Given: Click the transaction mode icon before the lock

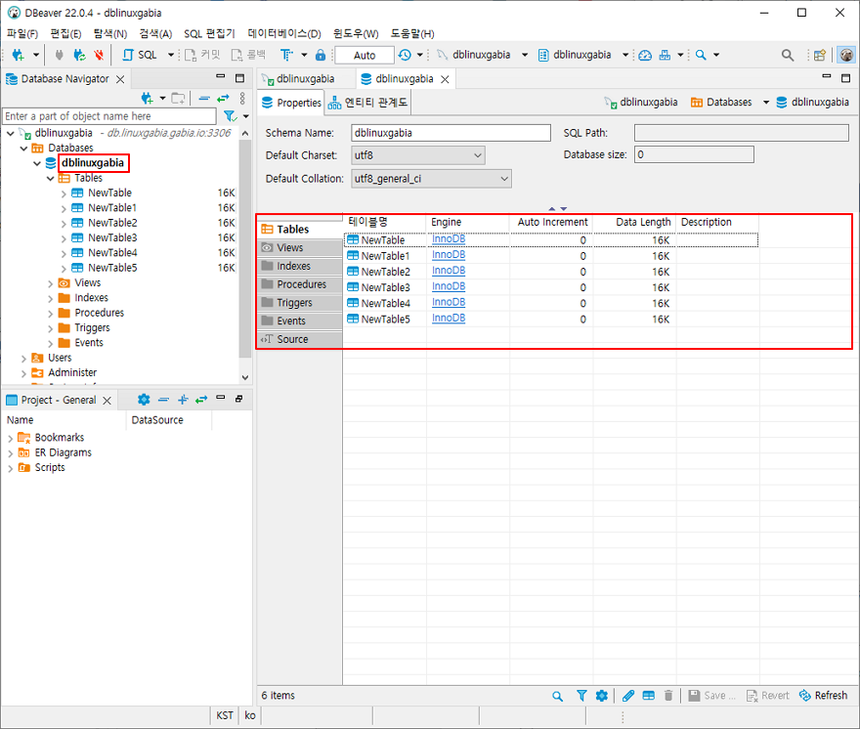Looking at the screenshot, I should click(286, 55).
